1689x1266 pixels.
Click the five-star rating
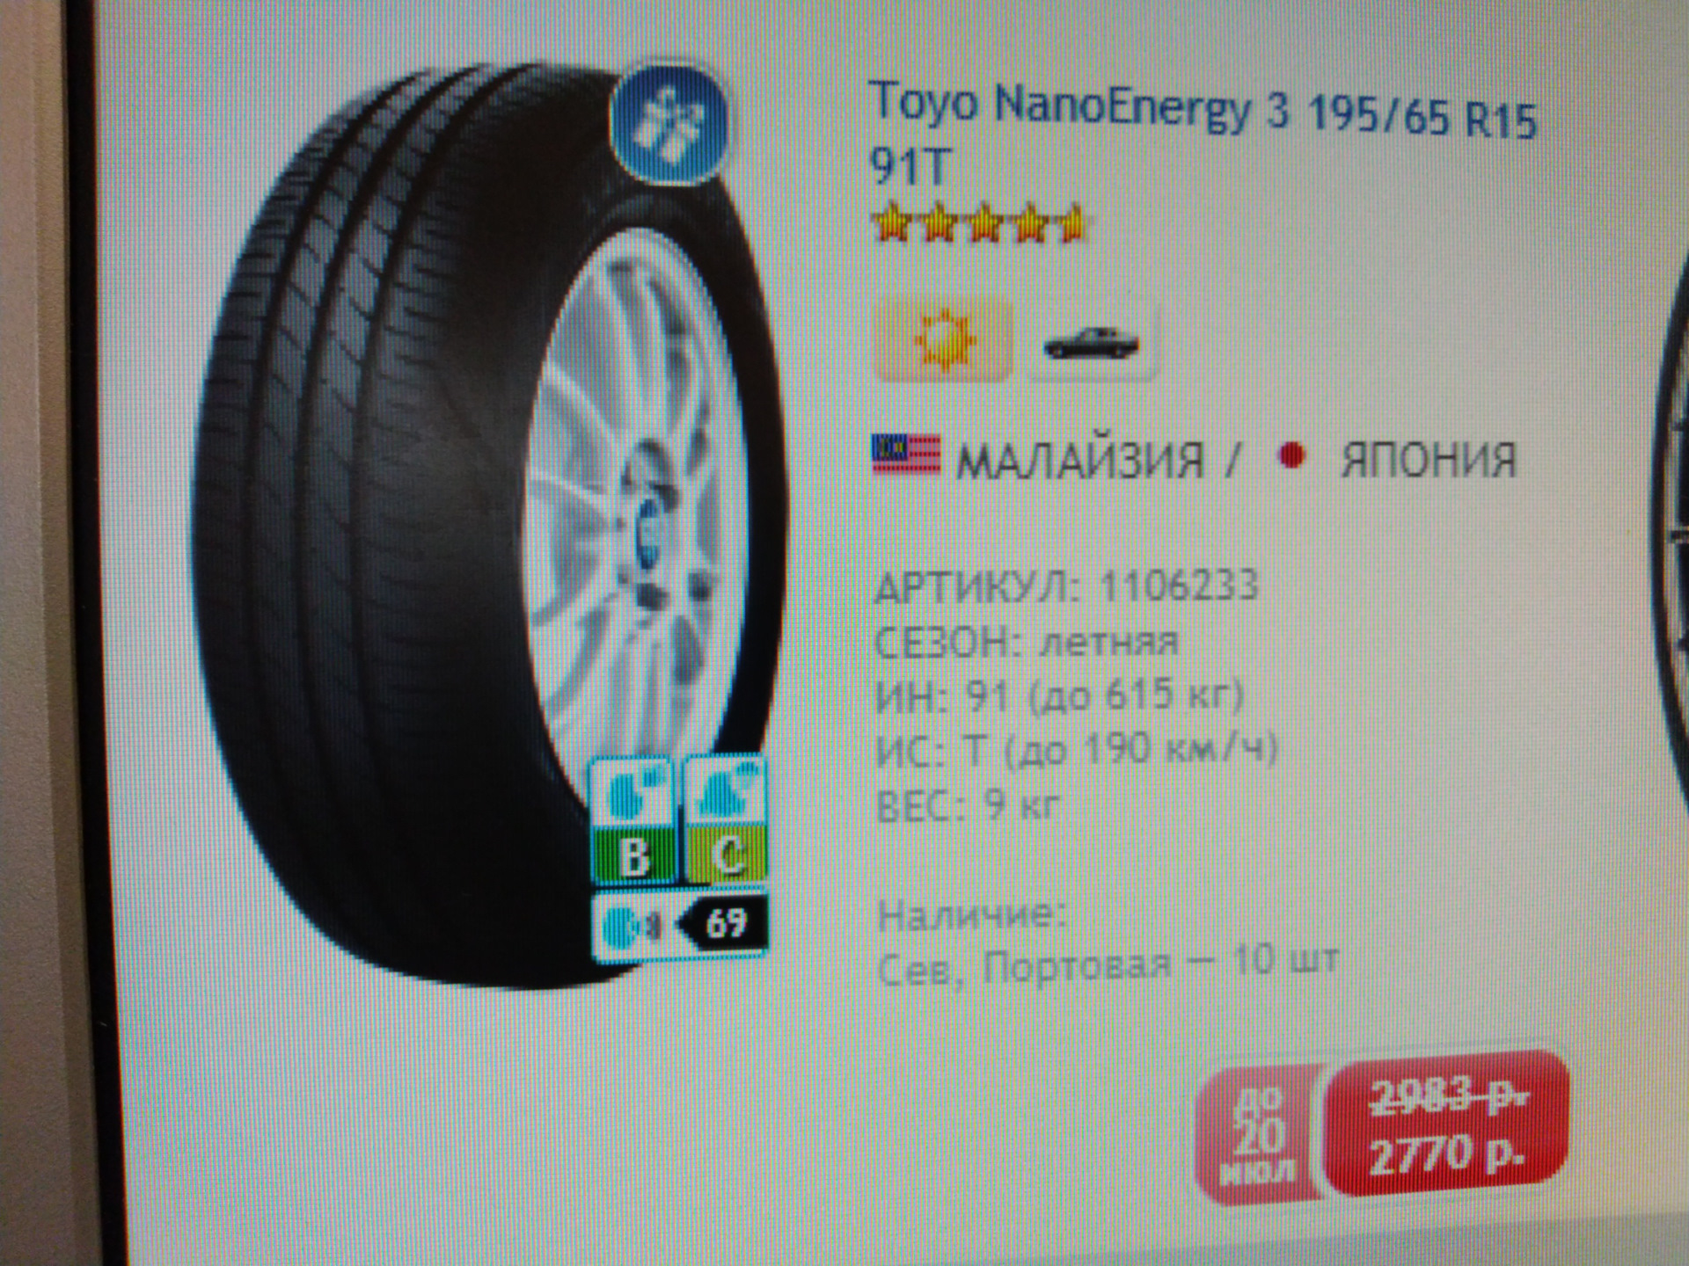tap(979, 224)
